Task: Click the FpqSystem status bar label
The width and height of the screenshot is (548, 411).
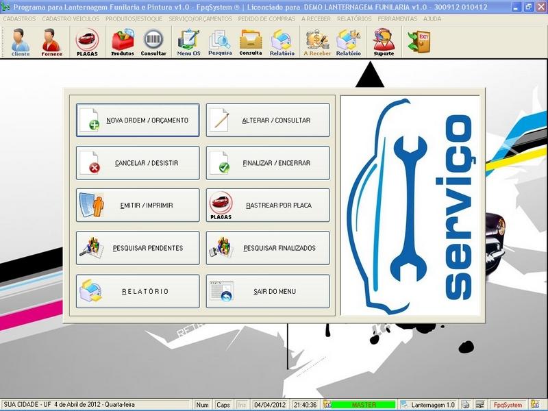Action: click(508, 405)
